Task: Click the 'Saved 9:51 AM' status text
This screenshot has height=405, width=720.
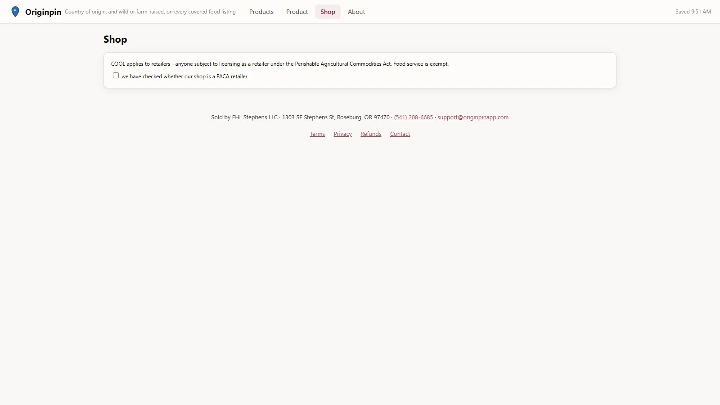Action: tap(693, 12)
